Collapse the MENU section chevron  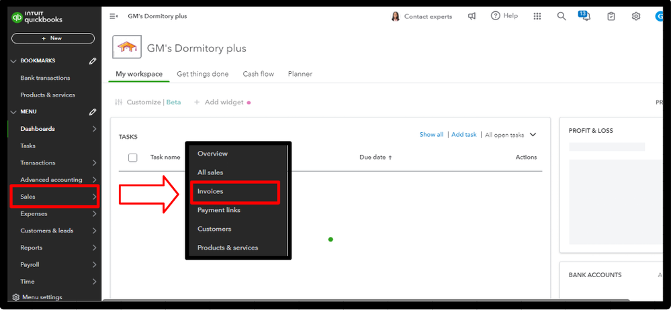(x=13, y=112)
